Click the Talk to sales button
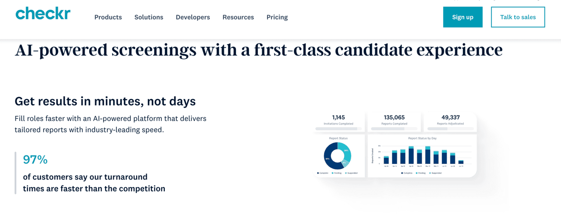The width and height of the screenshot is (561, 214). pyautogui.click(x=518, y=17)
